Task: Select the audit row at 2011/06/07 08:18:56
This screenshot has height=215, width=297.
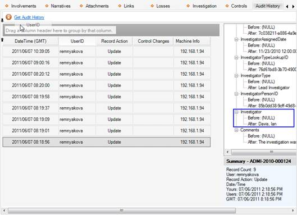Action: pos(107,142)
